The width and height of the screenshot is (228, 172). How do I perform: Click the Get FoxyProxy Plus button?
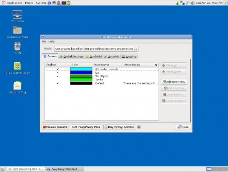pyautogui.click(x=86, y=127)
